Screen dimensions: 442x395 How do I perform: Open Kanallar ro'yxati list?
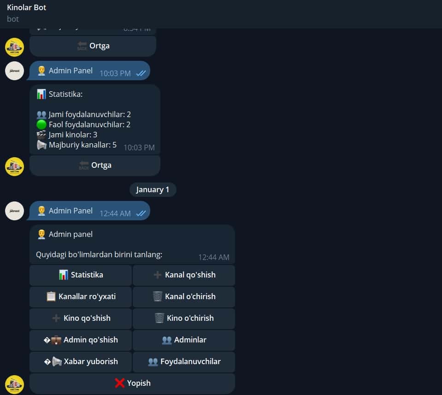(81, 297)
